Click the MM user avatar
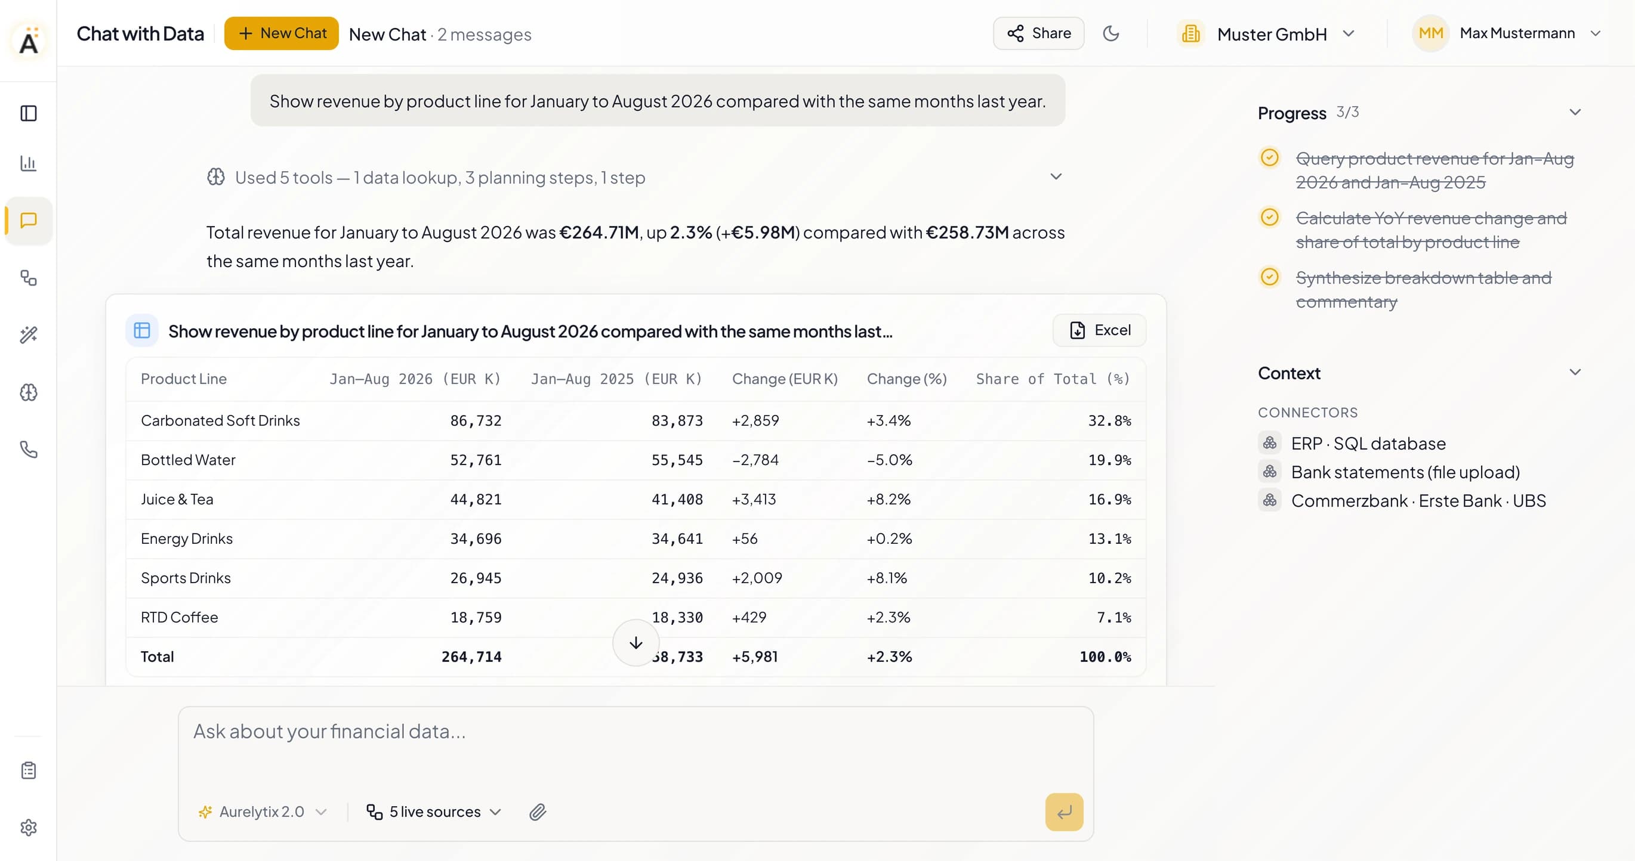1635x861 pixels. [1431, 33]
